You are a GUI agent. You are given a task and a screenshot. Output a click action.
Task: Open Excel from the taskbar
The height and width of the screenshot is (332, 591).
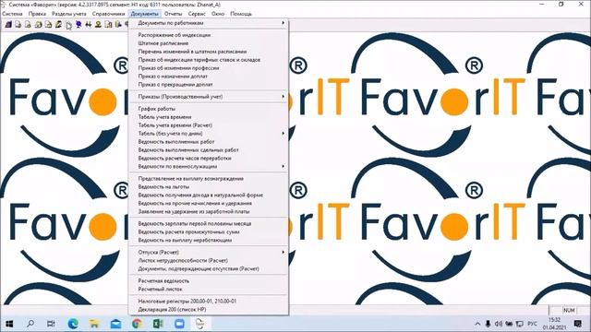[x=158, y=324]
